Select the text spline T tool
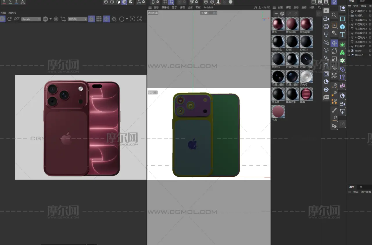This screenshot has width=372, height=245. [342, 35]
